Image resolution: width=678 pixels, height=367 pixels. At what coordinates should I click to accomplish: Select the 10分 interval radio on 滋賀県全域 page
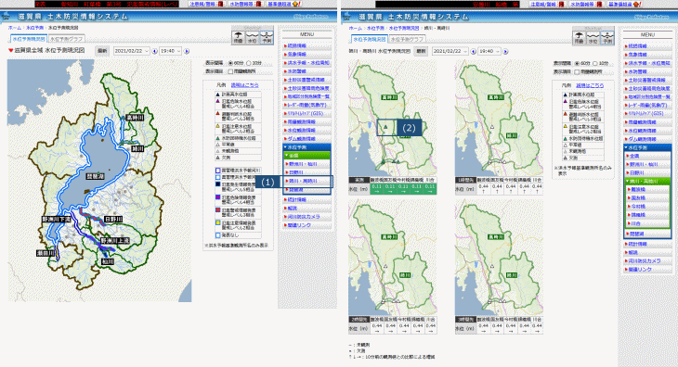coord(249,63)
